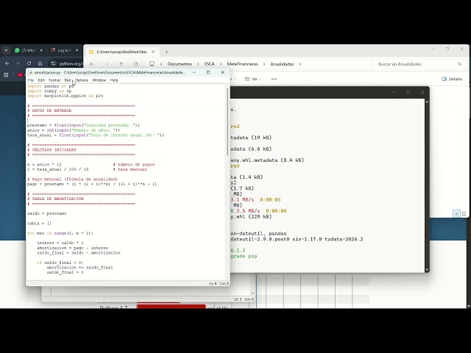471x353 pixels.
Task: Reload the page in Chrome
Action: click(29, 64)
